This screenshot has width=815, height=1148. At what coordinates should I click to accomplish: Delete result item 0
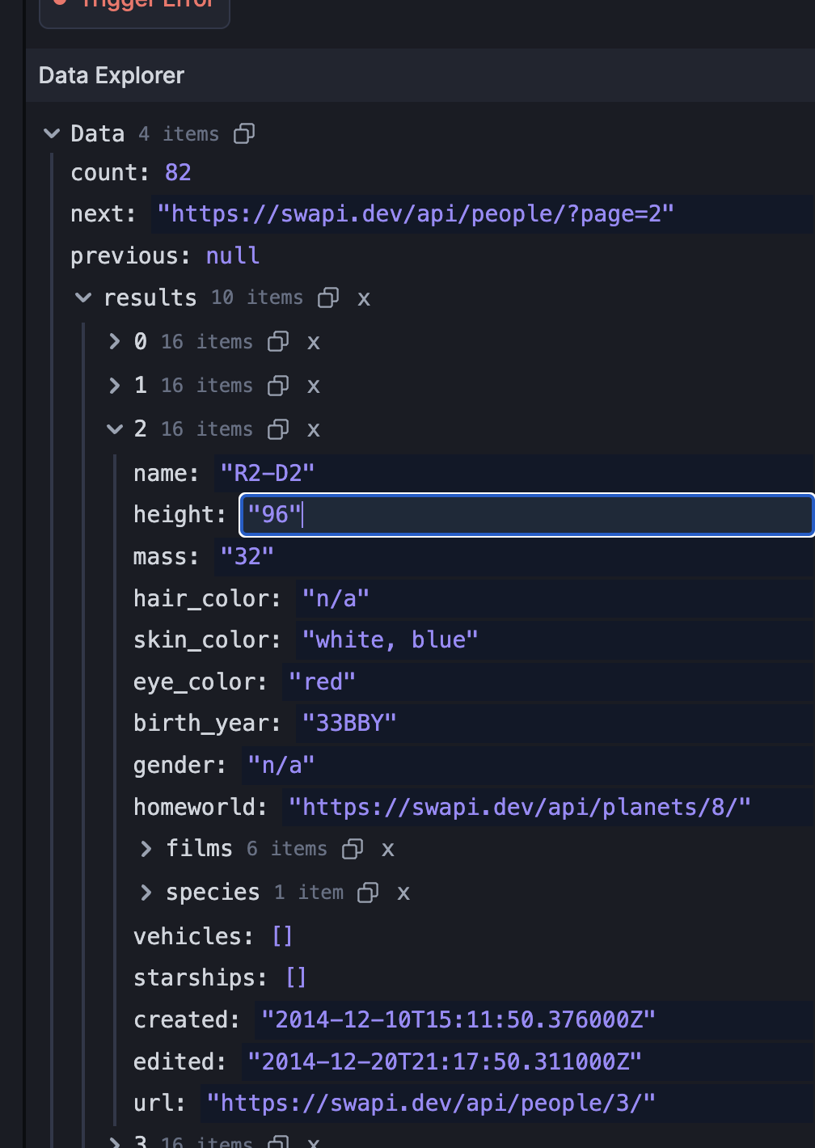tap(314, 343)
